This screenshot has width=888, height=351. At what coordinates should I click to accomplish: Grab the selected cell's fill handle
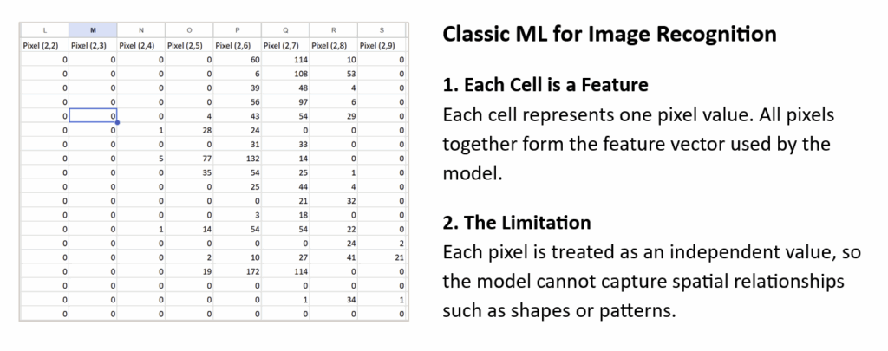117,122
